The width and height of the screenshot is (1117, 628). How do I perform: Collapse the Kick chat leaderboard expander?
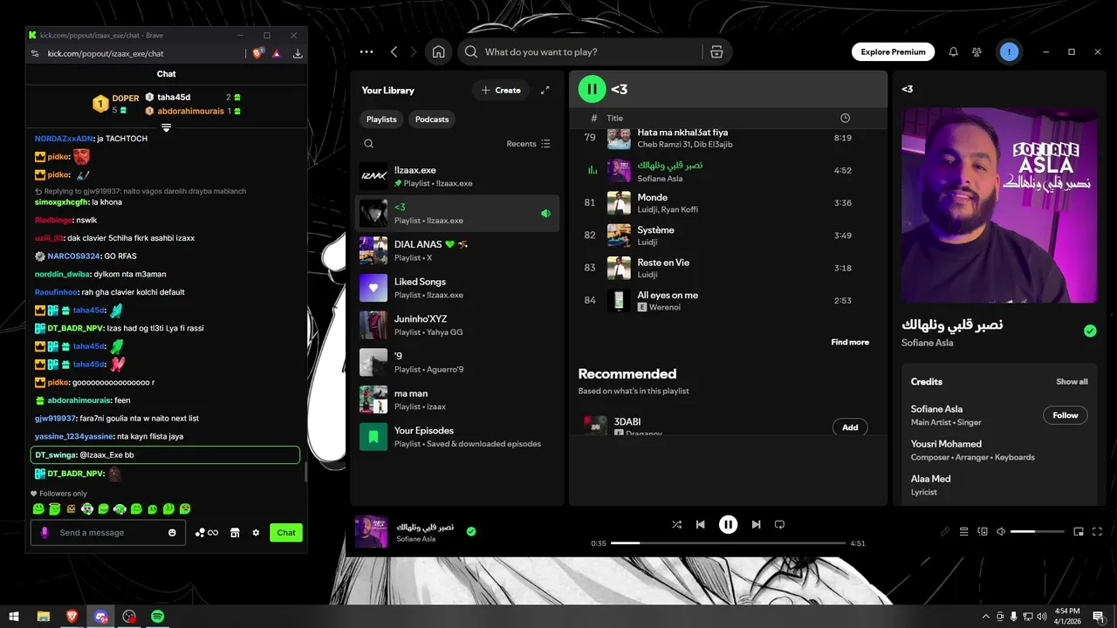166,128
